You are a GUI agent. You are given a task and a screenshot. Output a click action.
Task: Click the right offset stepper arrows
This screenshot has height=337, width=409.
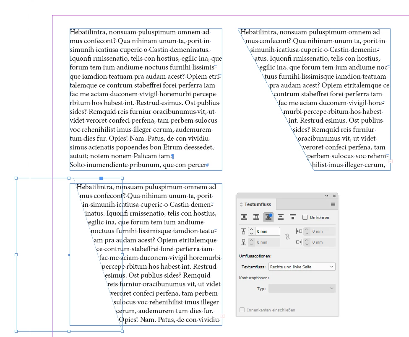pyautogui.click(x=307, y=242)
